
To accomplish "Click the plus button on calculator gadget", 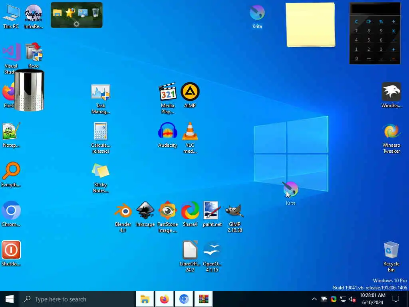I will pos(393,49).
